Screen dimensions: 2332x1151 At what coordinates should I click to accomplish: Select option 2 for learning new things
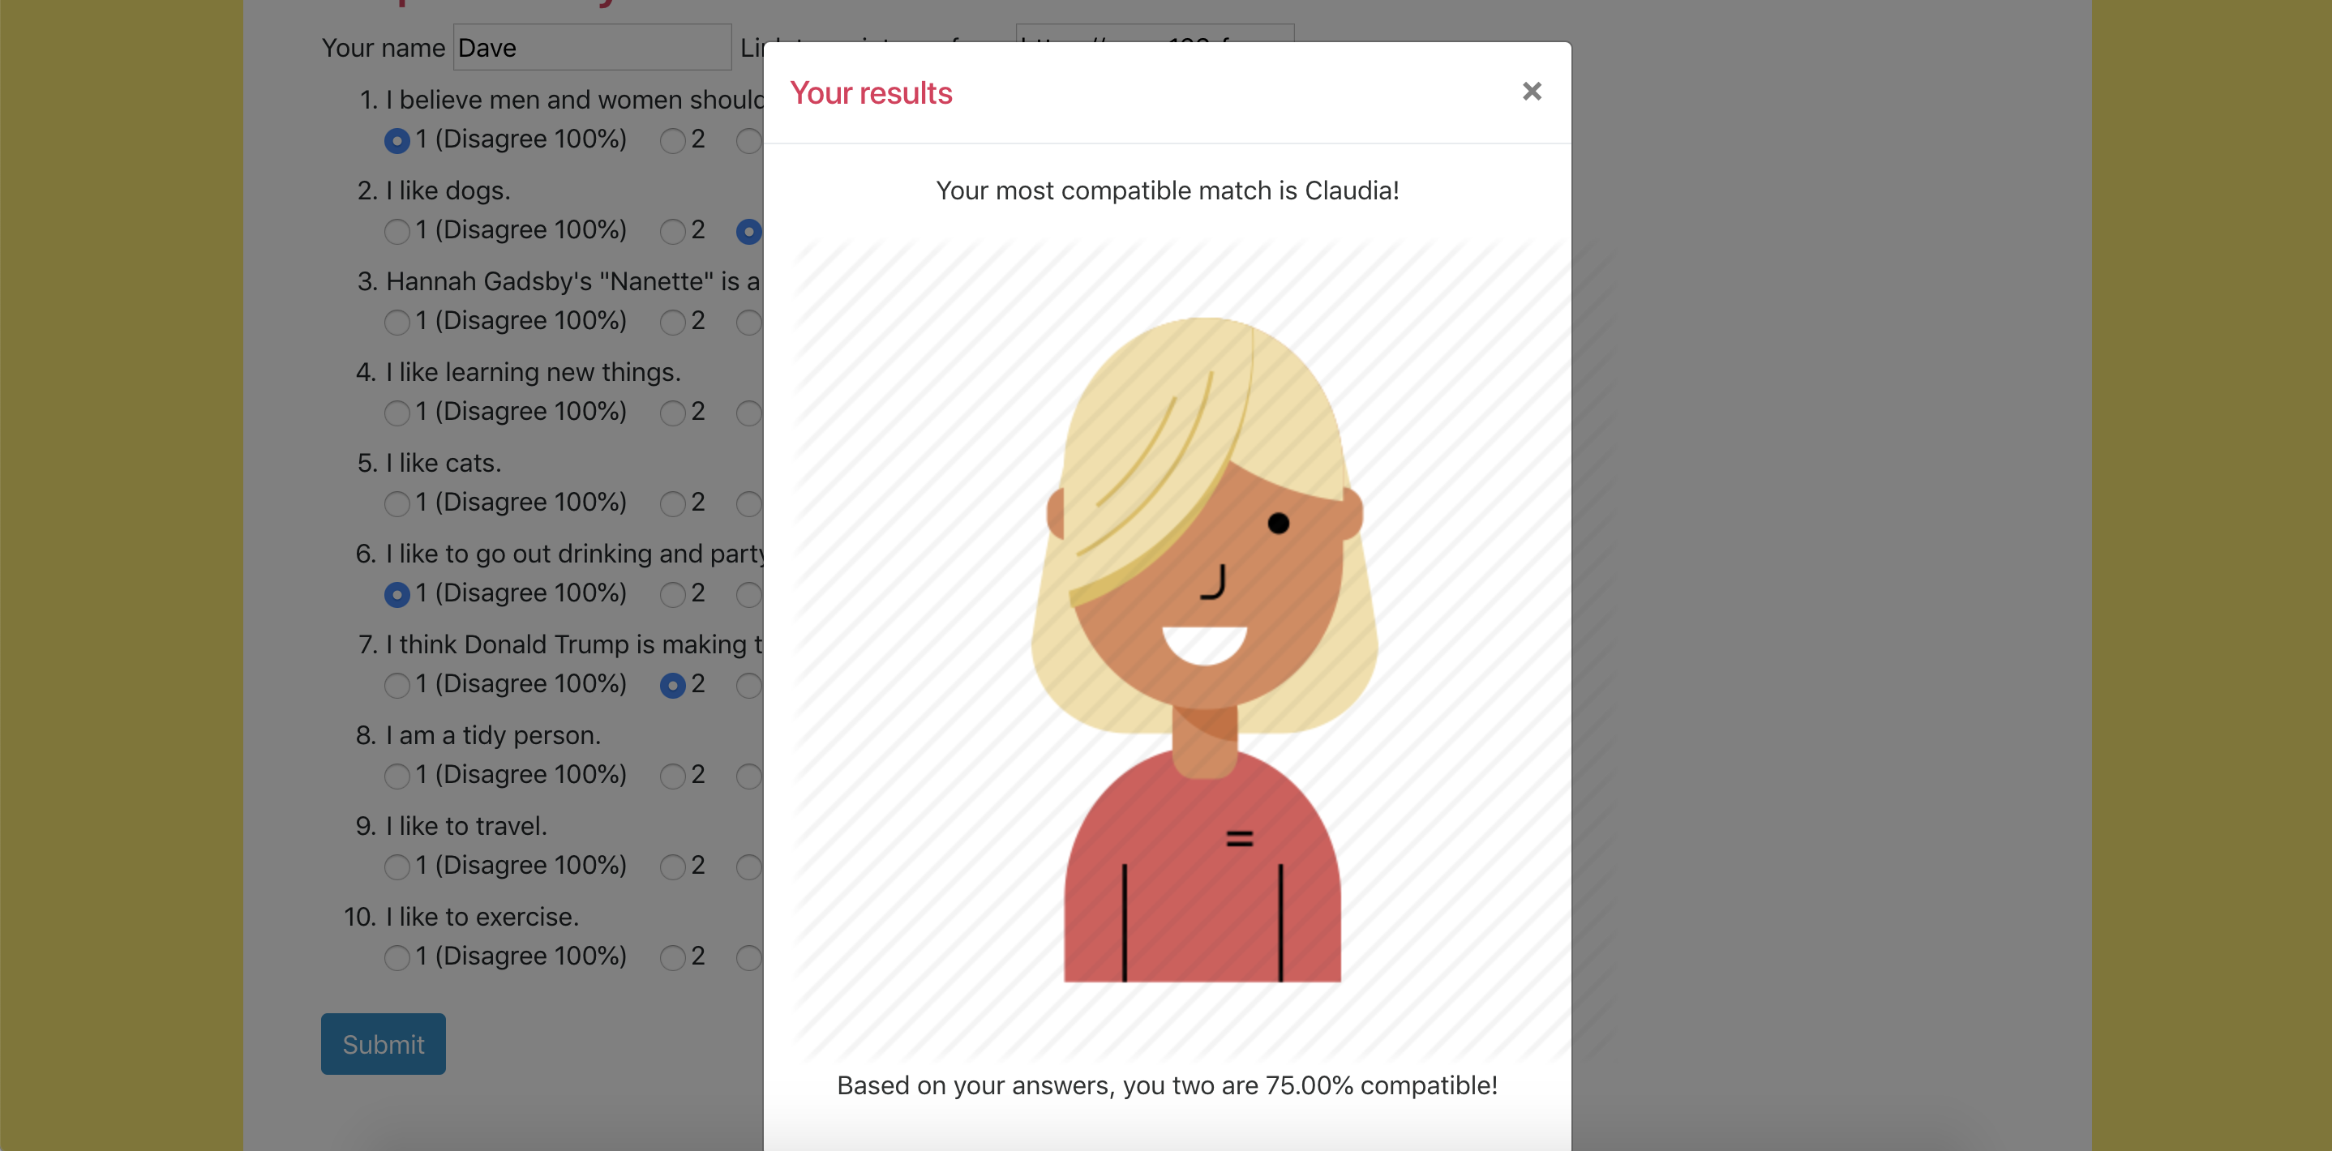[x=671, y=413]
